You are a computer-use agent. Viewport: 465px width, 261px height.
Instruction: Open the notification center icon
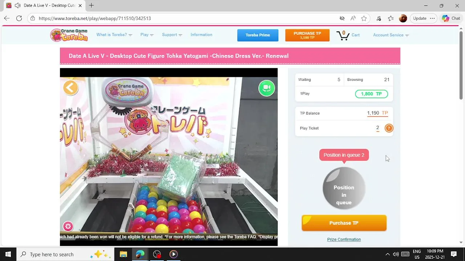(x=453, y=254)
